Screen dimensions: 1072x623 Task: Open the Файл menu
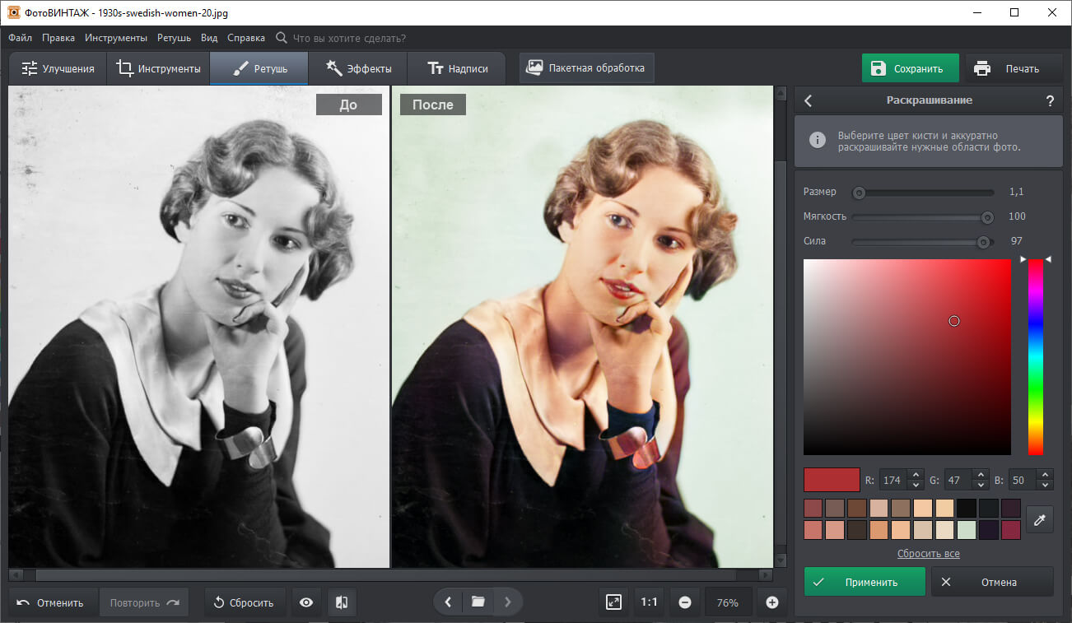coord(19,37)
